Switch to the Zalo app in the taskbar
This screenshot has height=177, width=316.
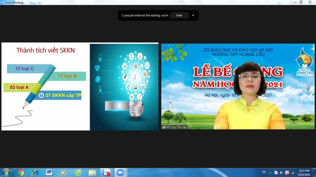[x=107, y=172]
